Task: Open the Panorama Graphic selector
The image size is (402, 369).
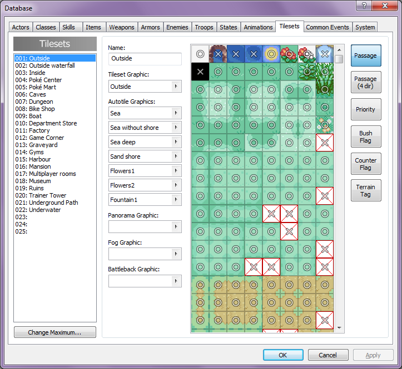Action: tap(145, 227)
